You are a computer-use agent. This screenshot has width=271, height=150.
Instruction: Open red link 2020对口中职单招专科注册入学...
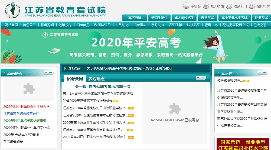tap(28, 106)
